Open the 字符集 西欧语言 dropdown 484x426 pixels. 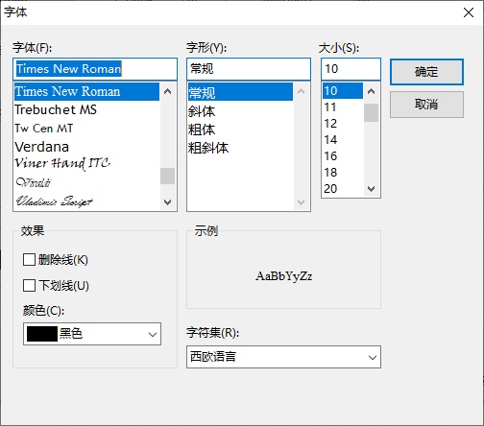pos(283,357)
